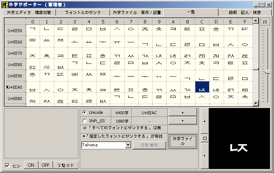The width and height of the screenshot is (274, 173).
Task: Select the glyph cell at U+EE60 column 2
Action: click(60, 42)
